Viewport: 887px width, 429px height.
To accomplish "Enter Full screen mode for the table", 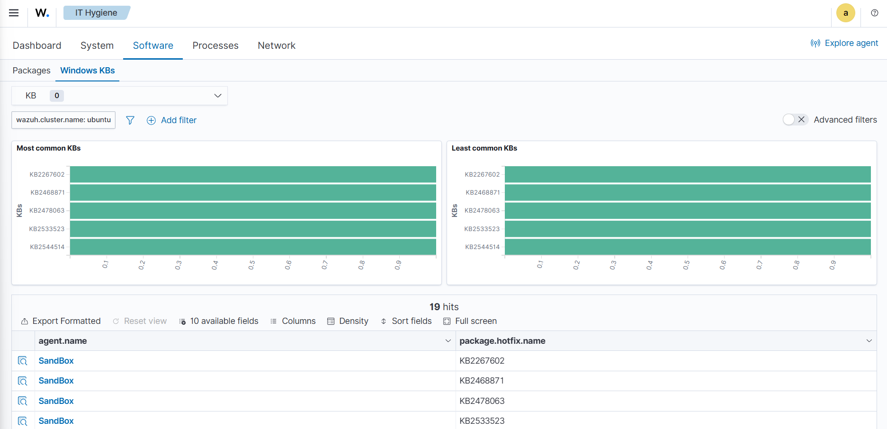I will [469, 321].
